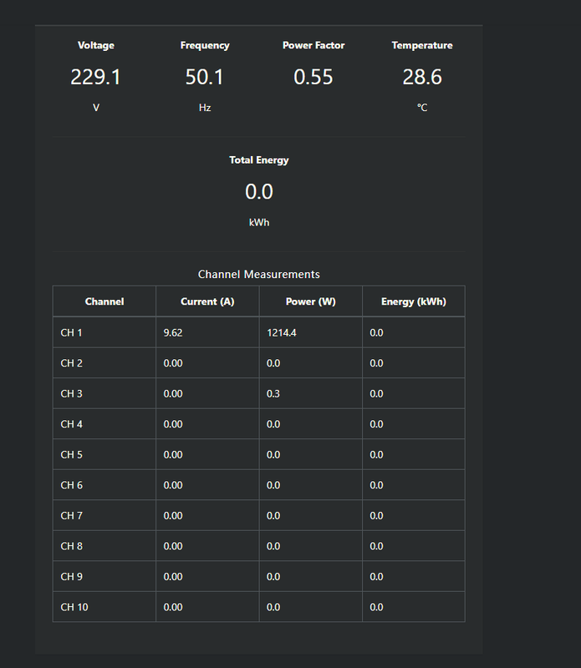Select the CH 7 row label
This screenshot has width=581, height=668.
[x=72, y=516]
